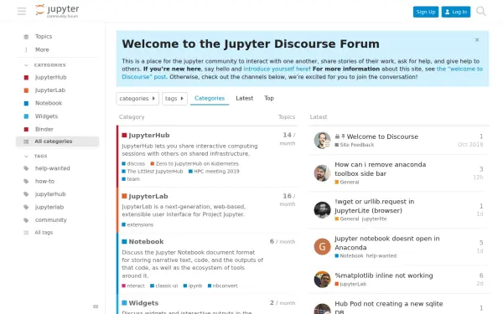
Task: Open the JupyterLab category heading
Action: point(148,196)
